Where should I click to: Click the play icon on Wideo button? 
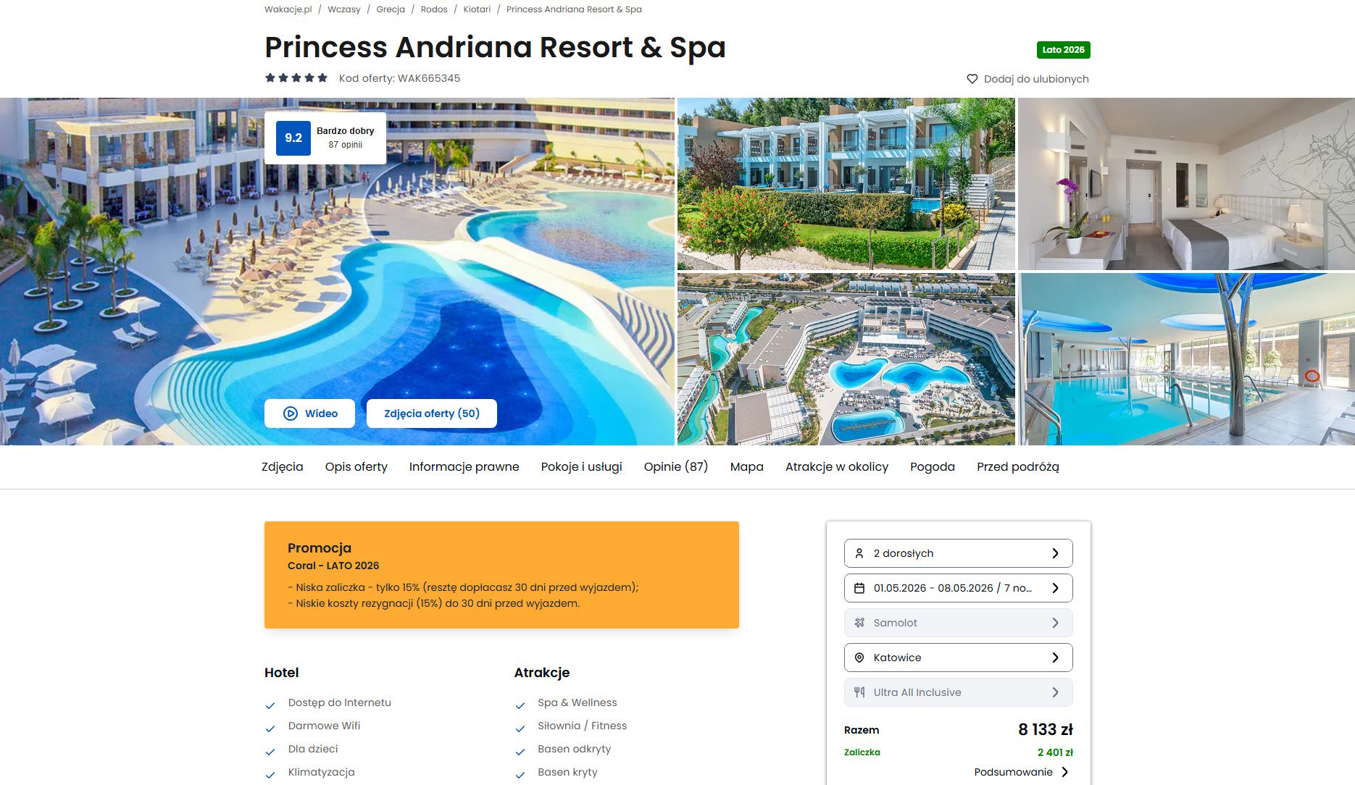(x=291, y=414)
